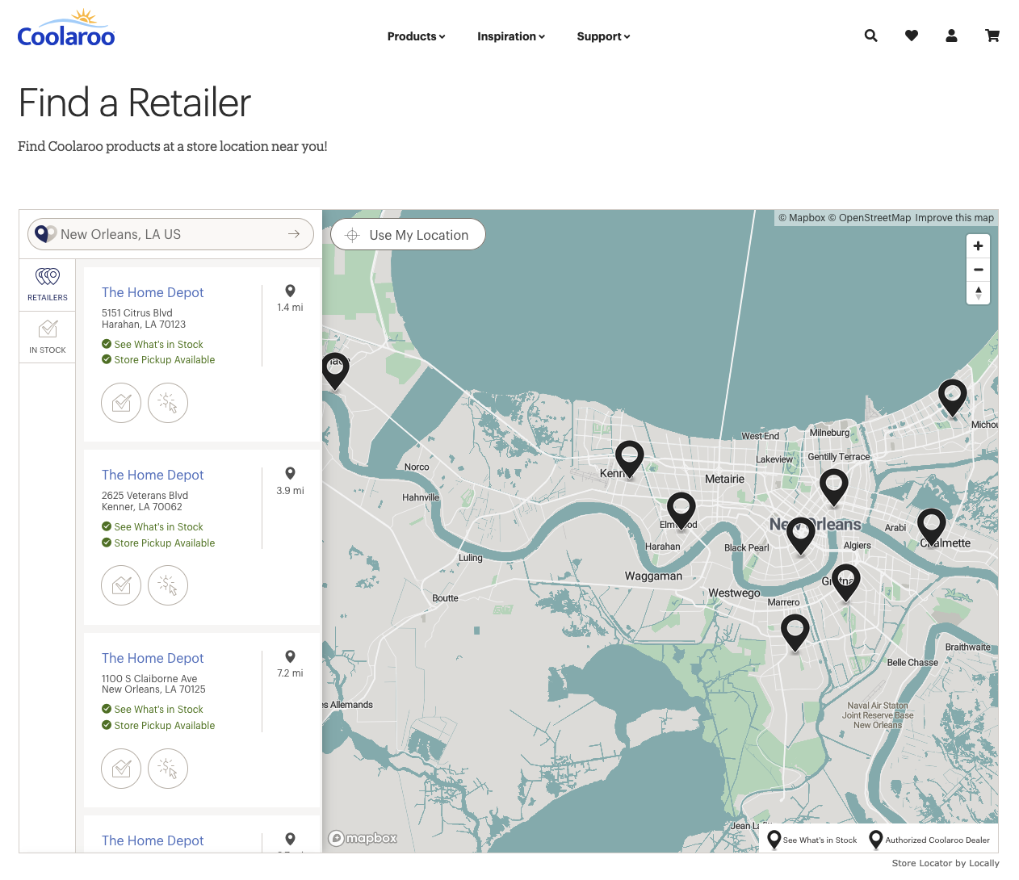Open The Home Depot on Citrus Blvd
This screenshot has height=880, width=1019.
tap(153, 292)
